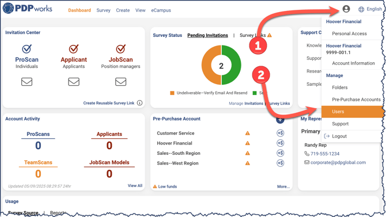Click info icon beside Create Reusable Survey Link
The width and height of the screenshot is (386, 217).
click(x=139, y=103)
